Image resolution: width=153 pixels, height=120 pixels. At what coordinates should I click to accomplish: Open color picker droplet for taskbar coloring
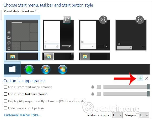point(93,94)
